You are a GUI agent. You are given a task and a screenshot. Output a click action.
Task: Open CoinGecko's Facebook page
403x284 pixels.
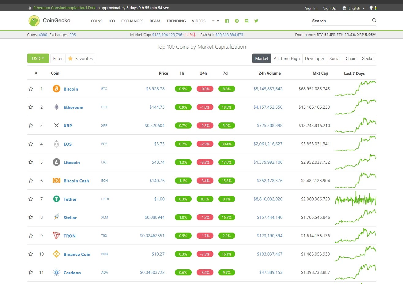coord(227,21)
